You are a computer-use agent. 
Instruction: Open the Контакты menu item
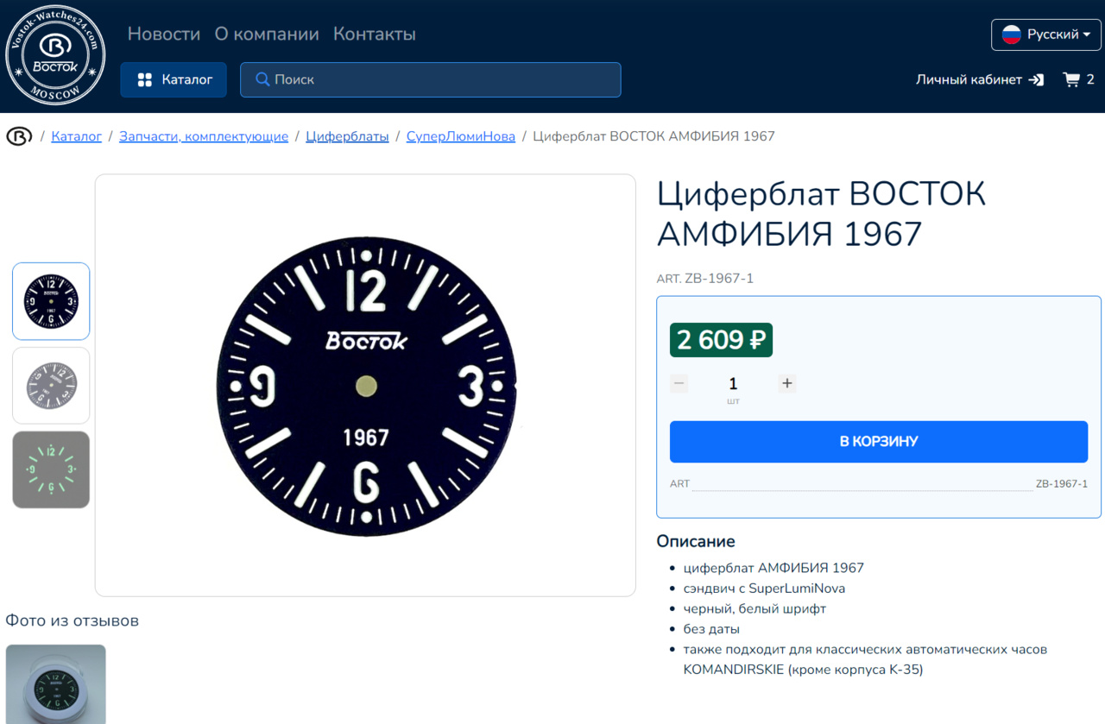(x=375, y=34)
